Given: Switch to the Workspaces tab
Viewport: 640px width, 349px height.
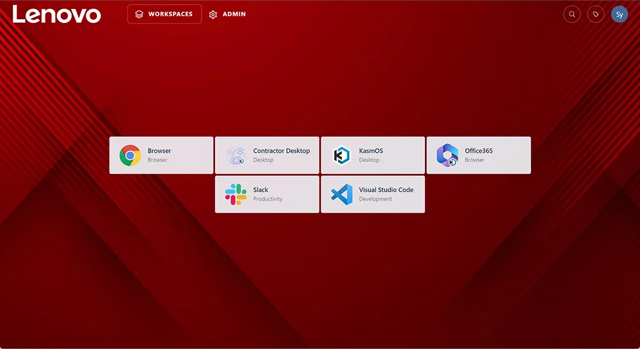Looking at the screenshot, I should [x=170, y=14].
